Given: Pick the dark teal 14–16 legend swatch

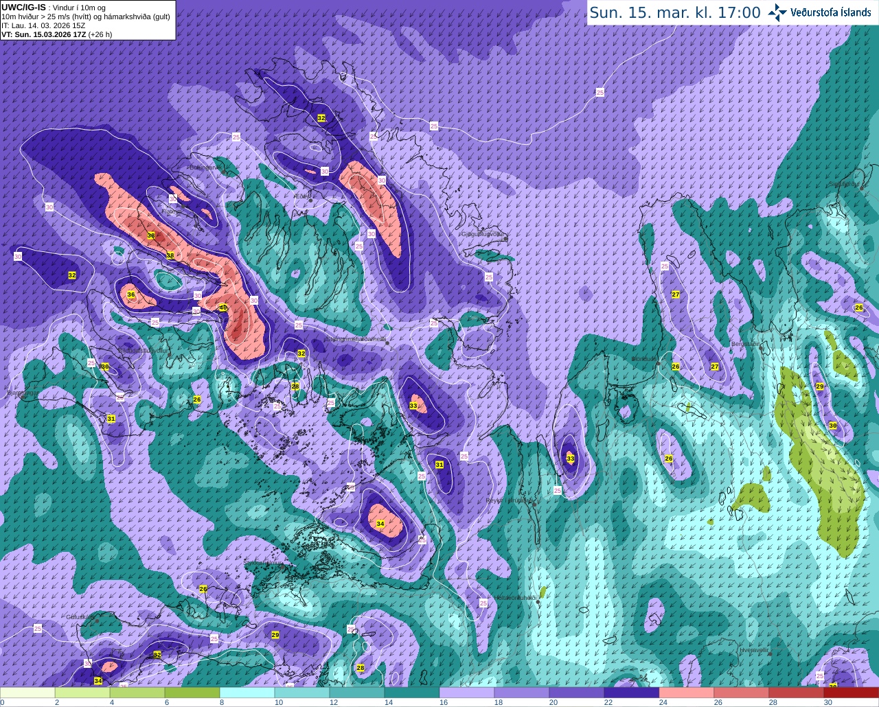Looking at the screenshot, I should (x=412, y=693).
